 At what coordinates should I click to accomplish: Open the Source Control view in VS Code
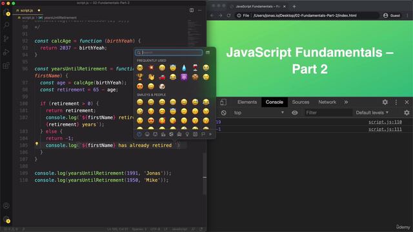click(6, 39)
